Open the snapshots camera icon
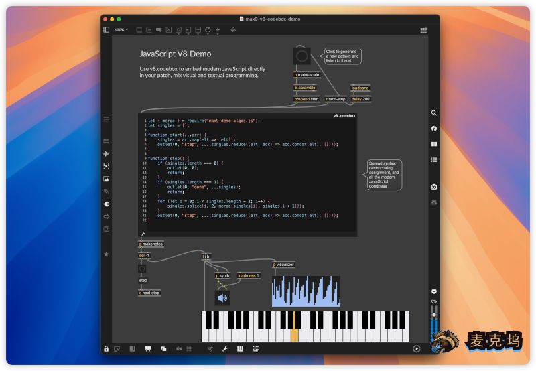This screenshot has height=371, width=536. (433, 187)
